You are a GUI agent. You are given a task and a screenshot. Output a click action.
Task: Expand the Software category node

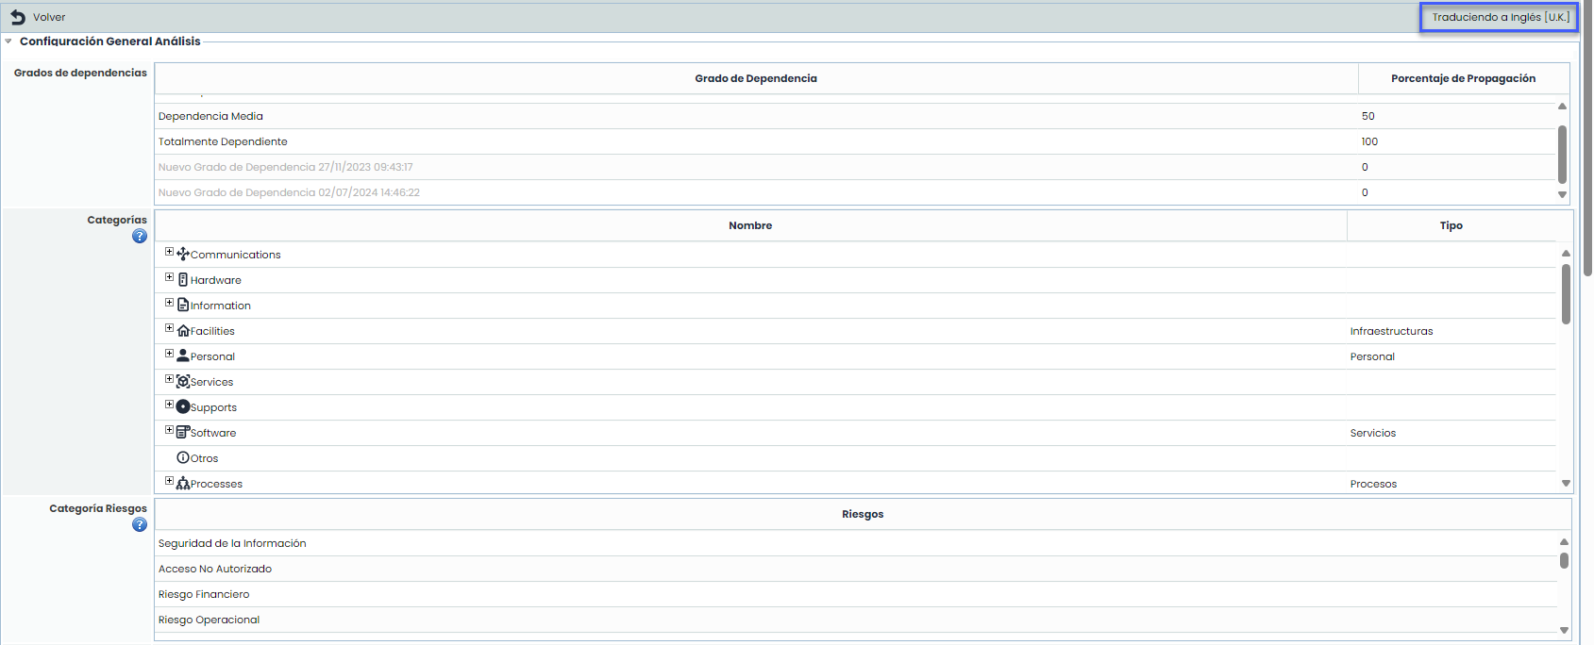point(170,430)
